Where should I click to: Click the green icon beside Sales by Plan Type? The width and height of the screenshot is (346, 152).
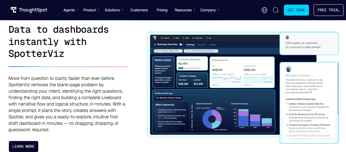tap(156, 94)
